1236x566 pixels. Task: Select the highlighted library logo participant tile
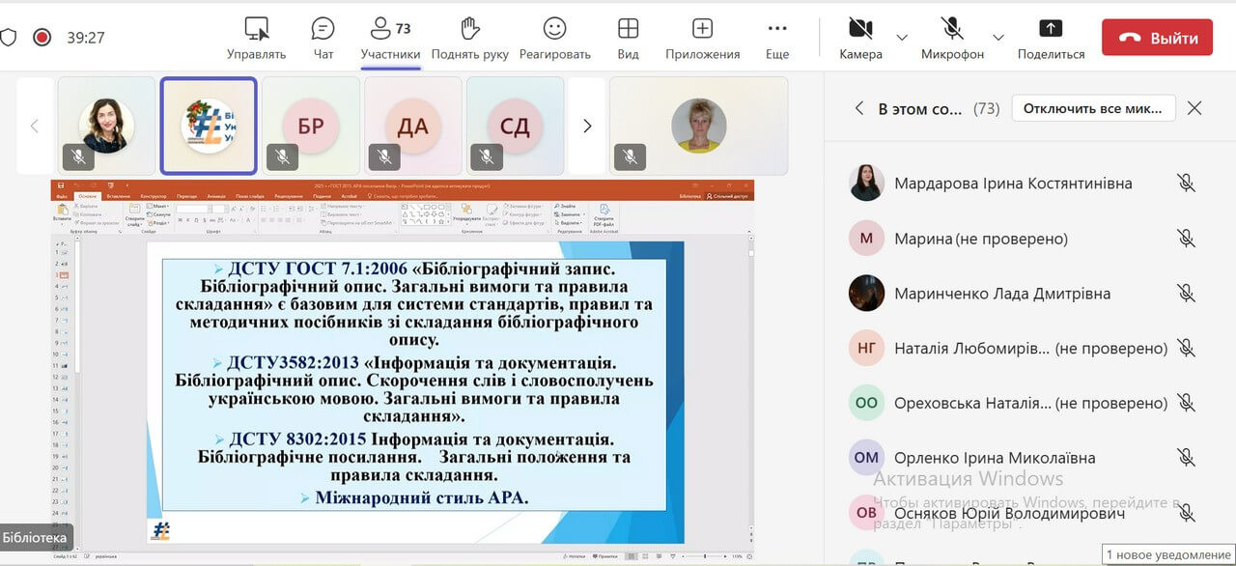(209, 126)
